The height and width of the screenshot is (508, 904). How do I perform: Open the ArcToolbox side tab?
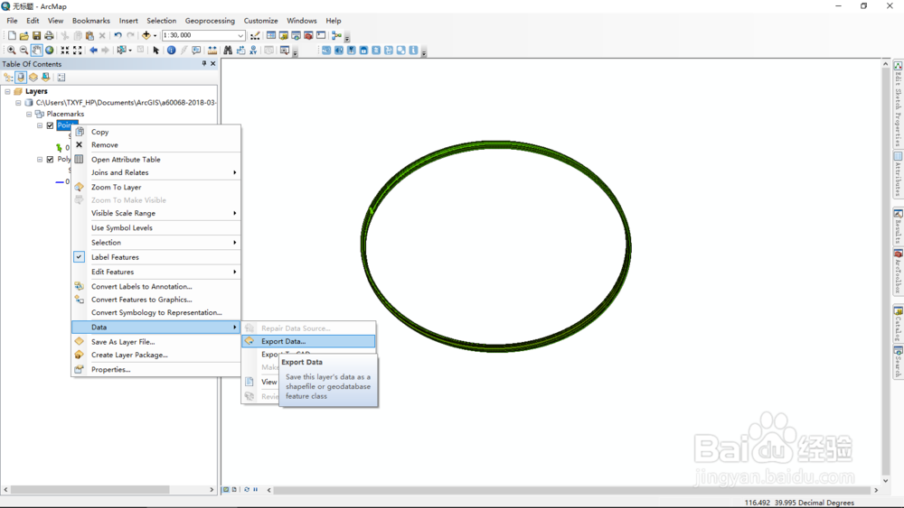point(899,272)
